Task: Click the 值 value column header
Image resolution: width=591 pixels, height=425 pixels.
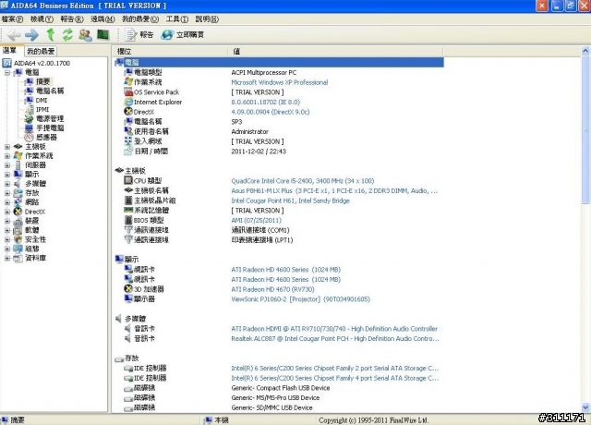Action: click(335, 52)
